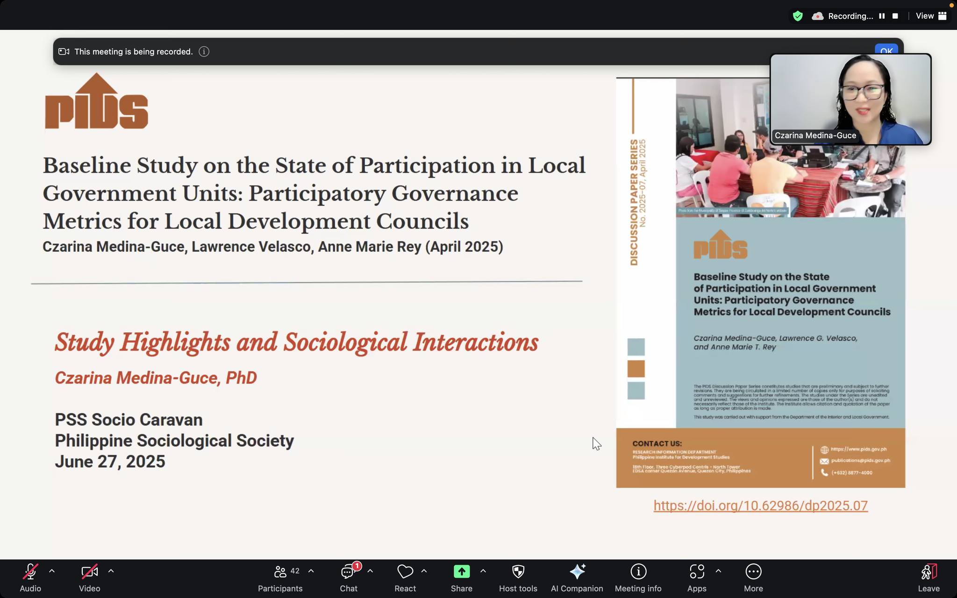Click the 'Recording...' status text
The width and height of the screenshot is (957, 598).
850,16
